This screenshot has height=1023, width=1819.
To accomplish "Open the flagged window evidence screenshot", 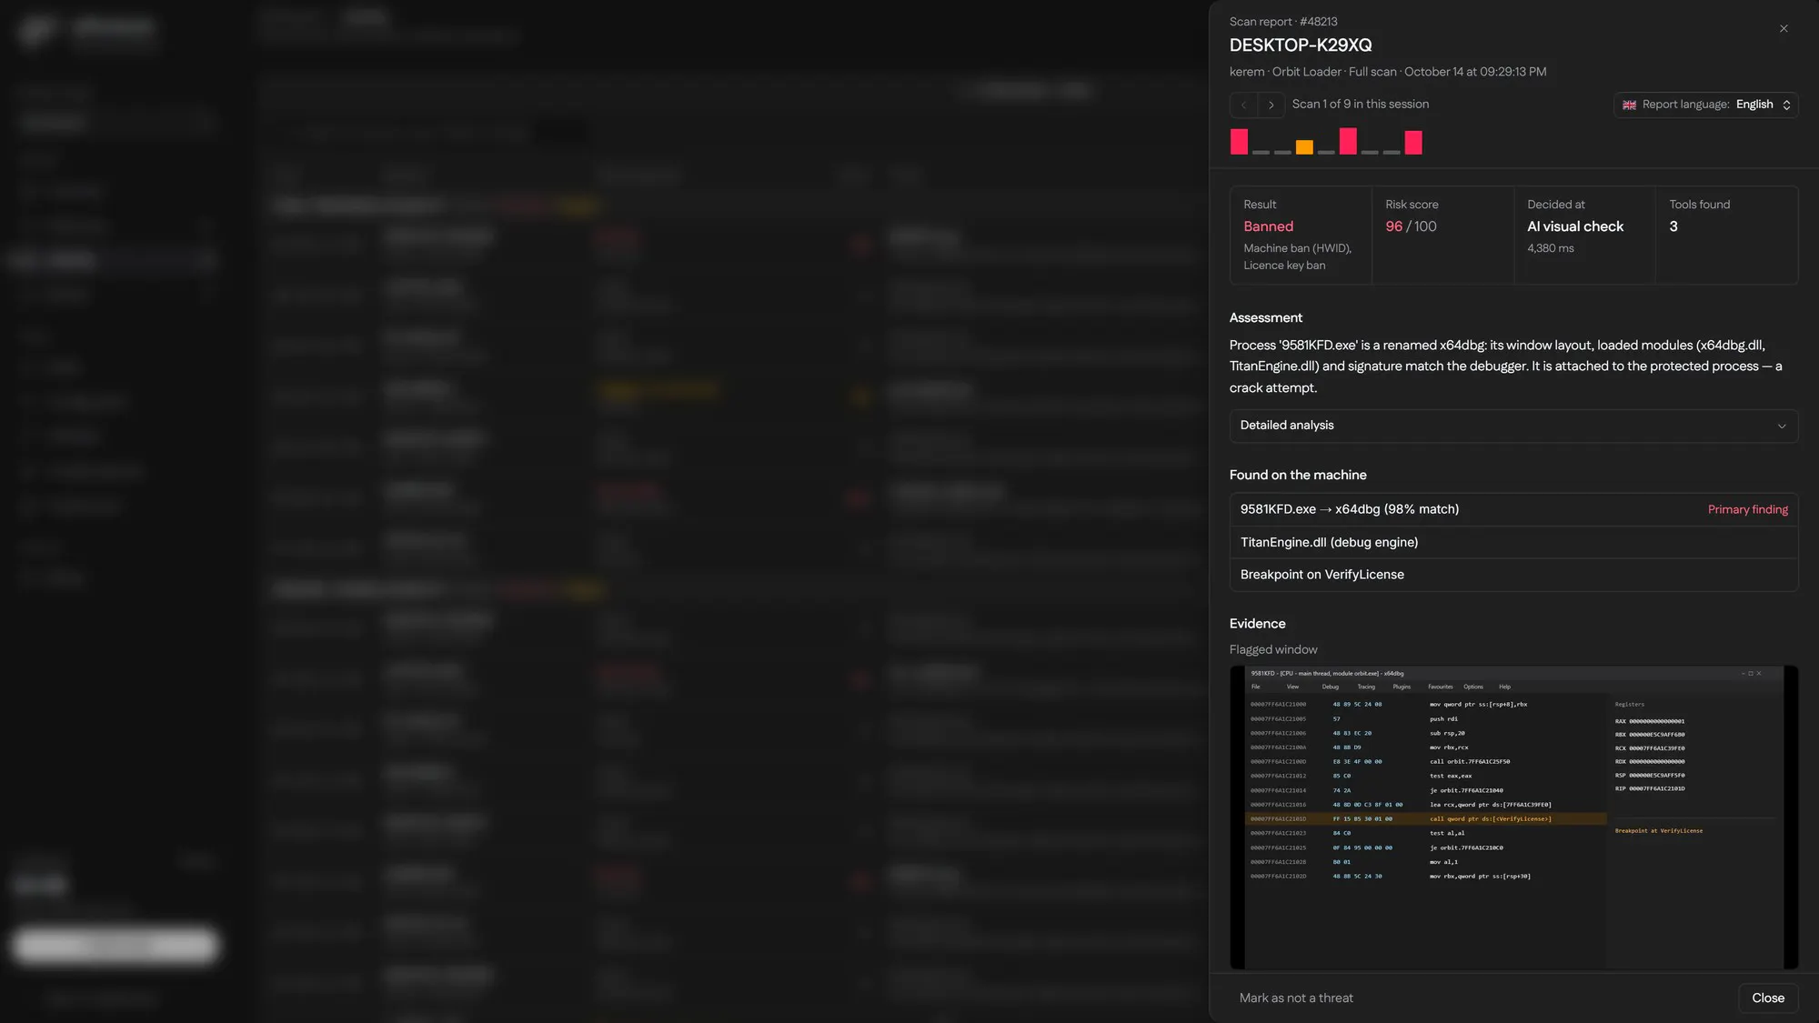I will click(x=1513, y=817).
